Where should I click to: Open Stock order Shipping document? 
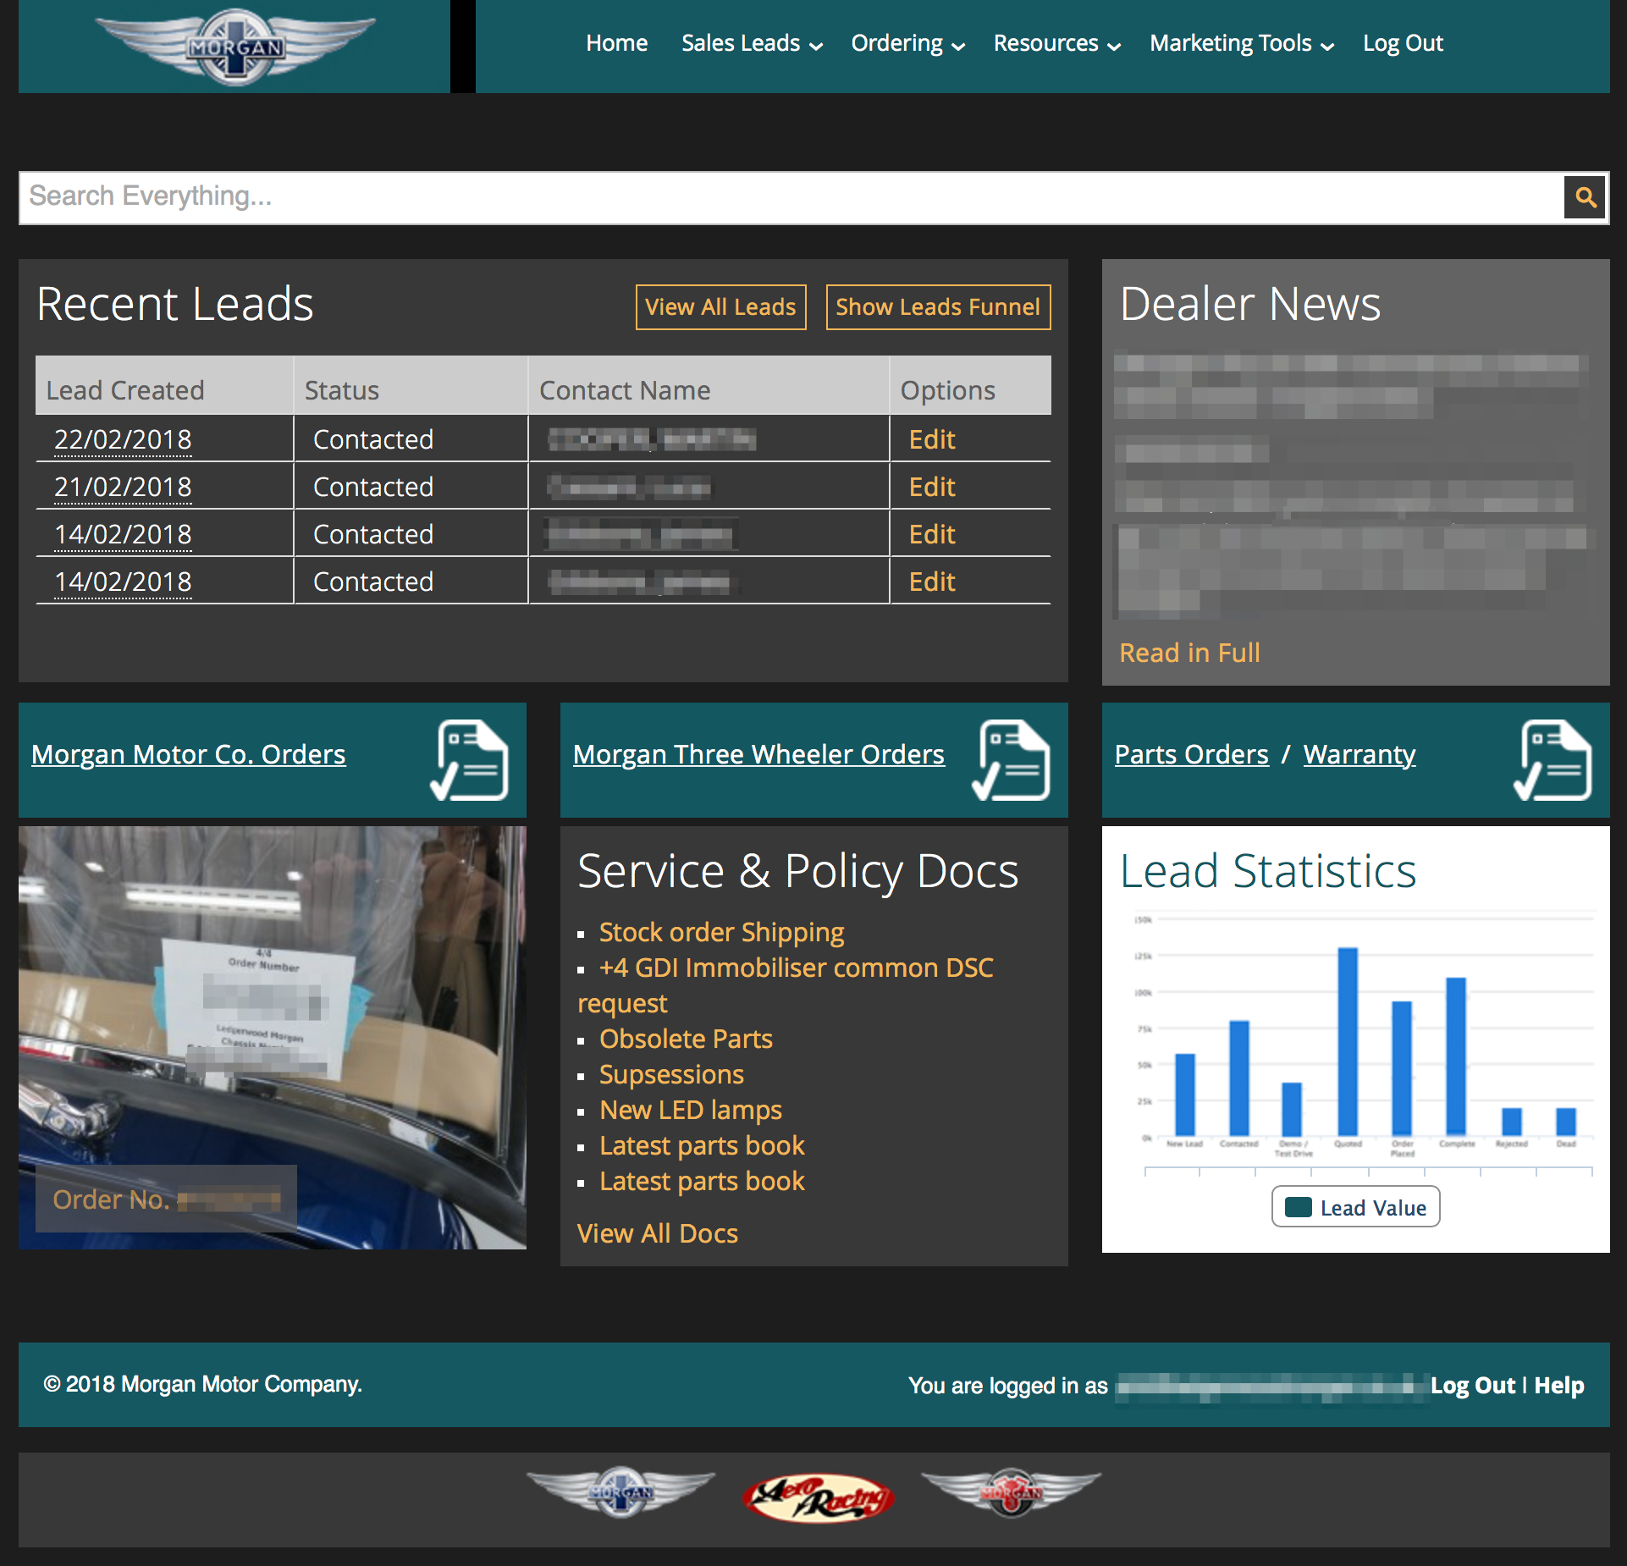point(721,933)
